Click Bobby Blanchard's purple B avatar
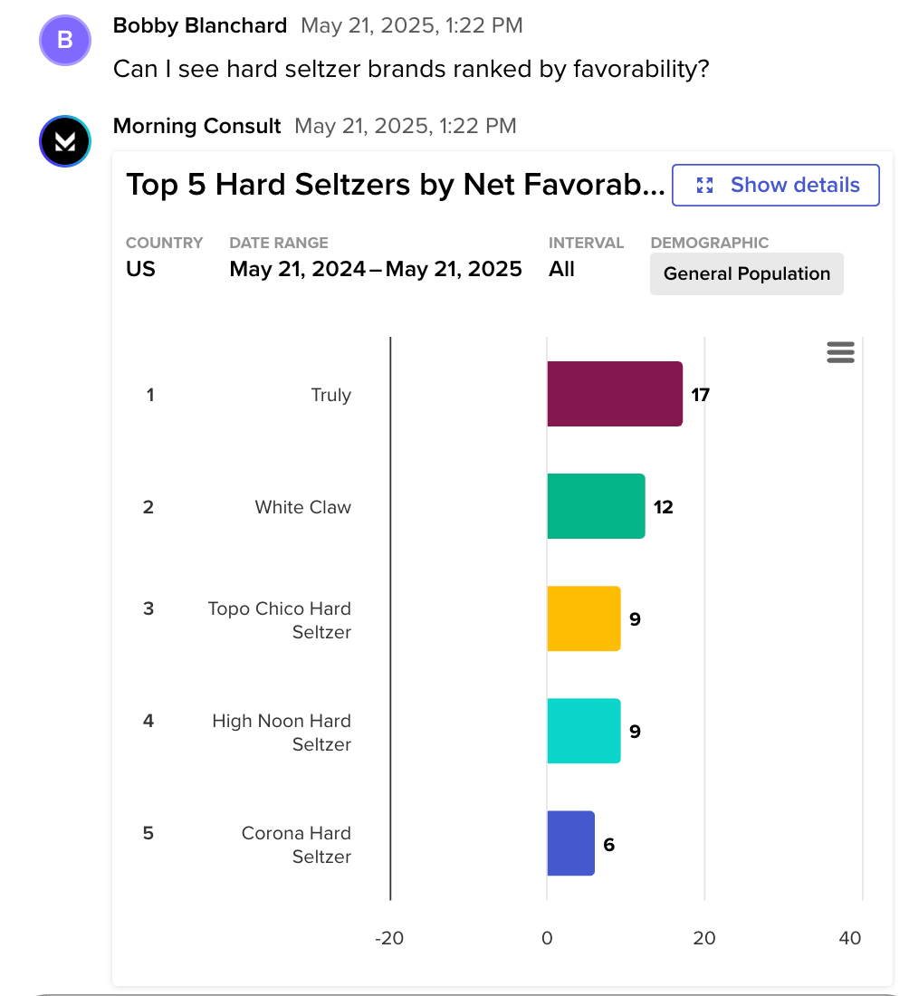The height and width of the screenshot is (996, 909). point(65,41)
